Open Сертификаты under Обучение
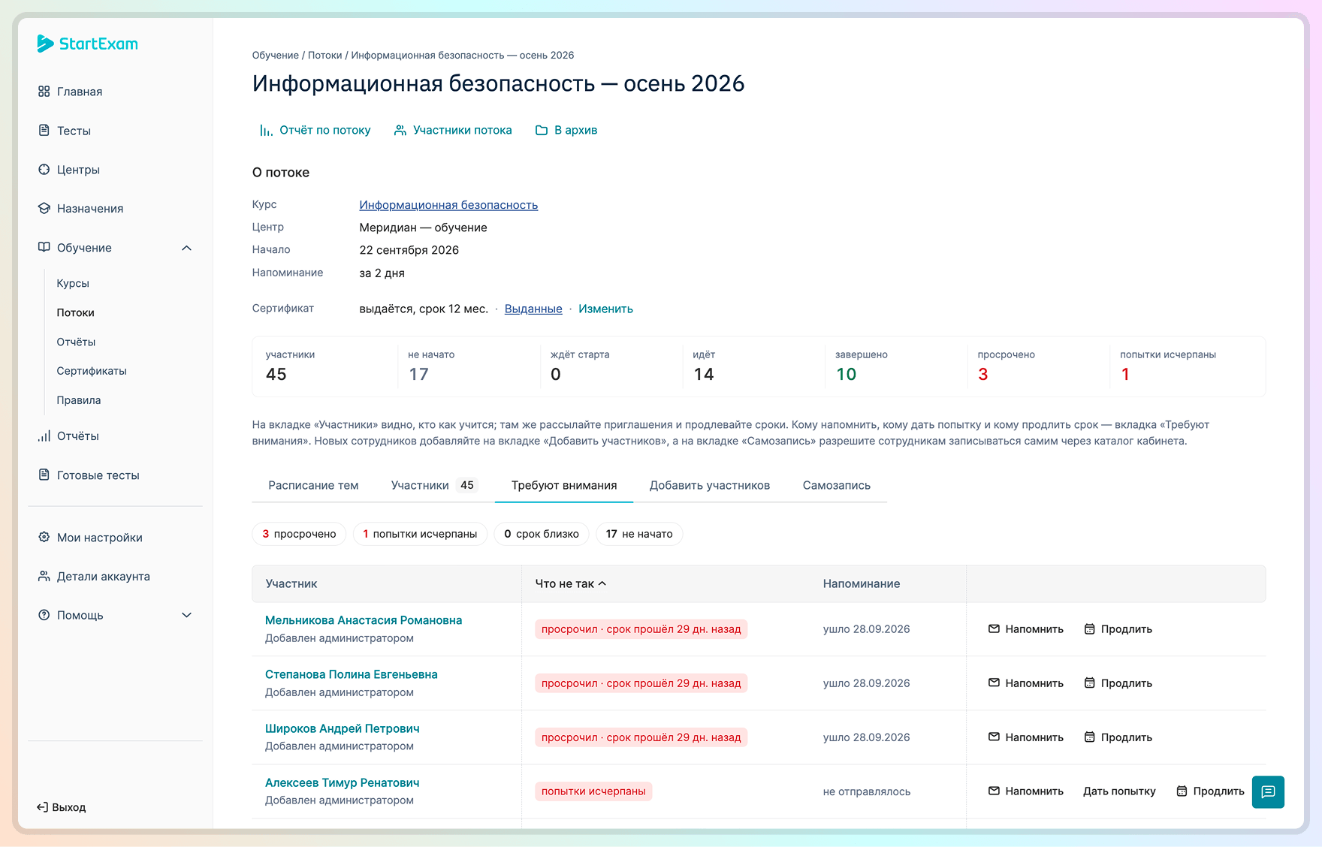The height and width of the screenshot is (847, 1322). pyautogui.click(x=92, y=371)
